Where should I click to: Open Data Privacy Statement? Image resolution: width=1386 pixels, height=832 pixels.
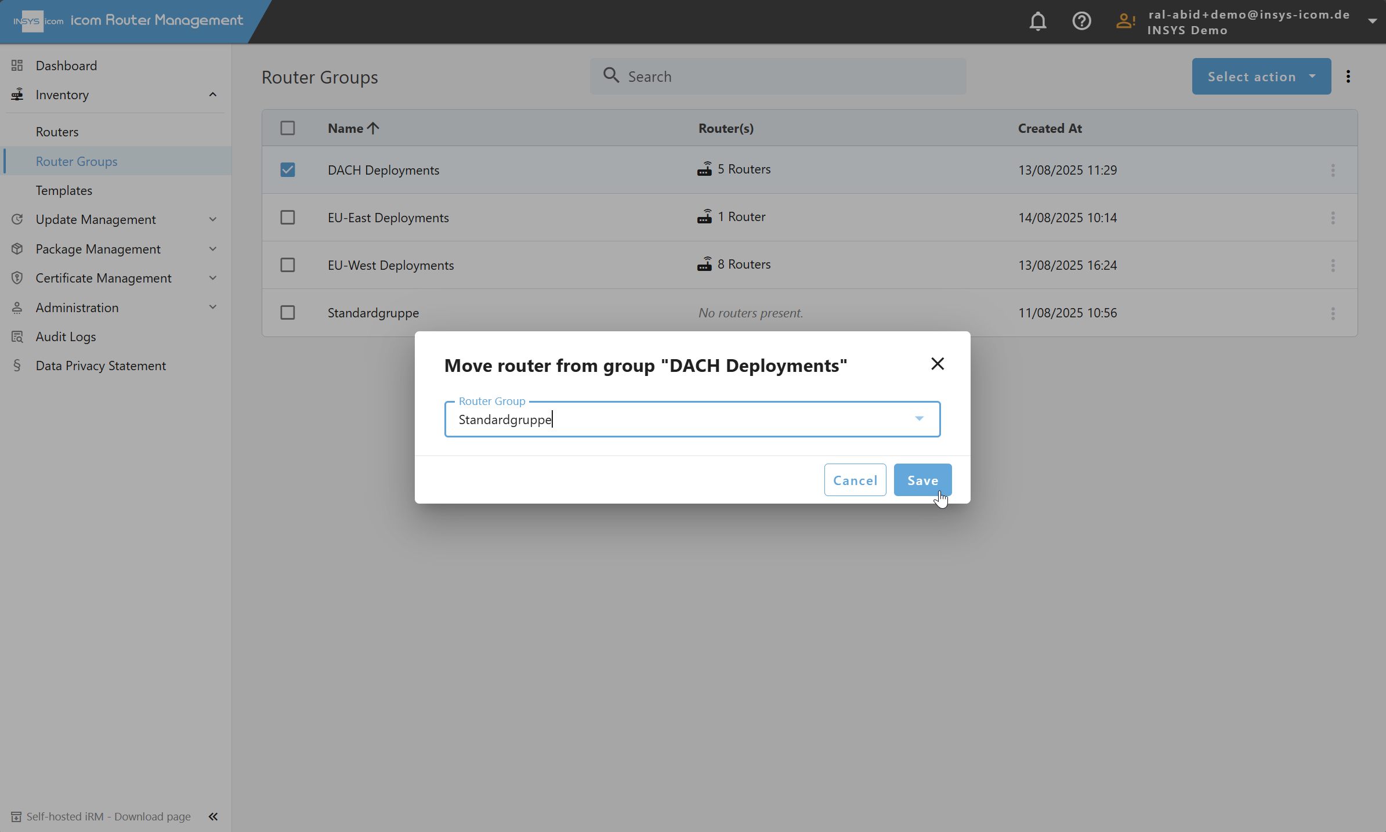[101, 366]
